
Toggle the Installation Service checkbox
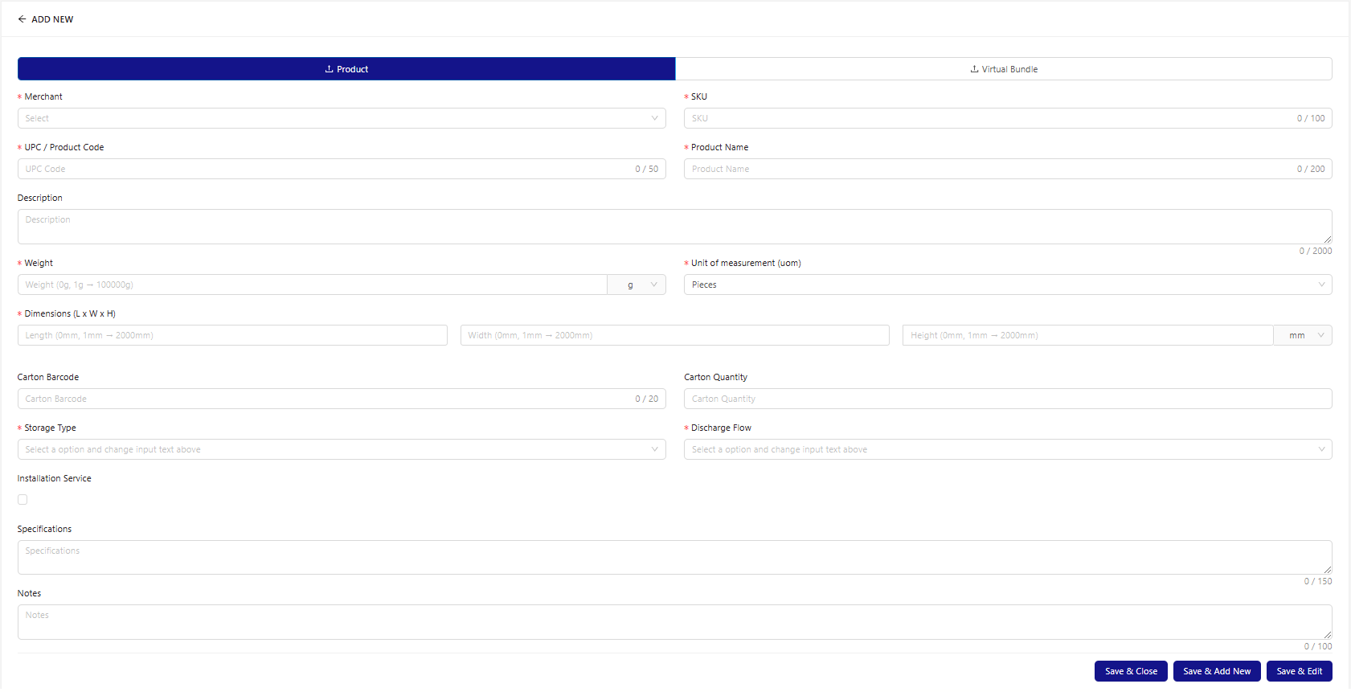tap(23, 499)
